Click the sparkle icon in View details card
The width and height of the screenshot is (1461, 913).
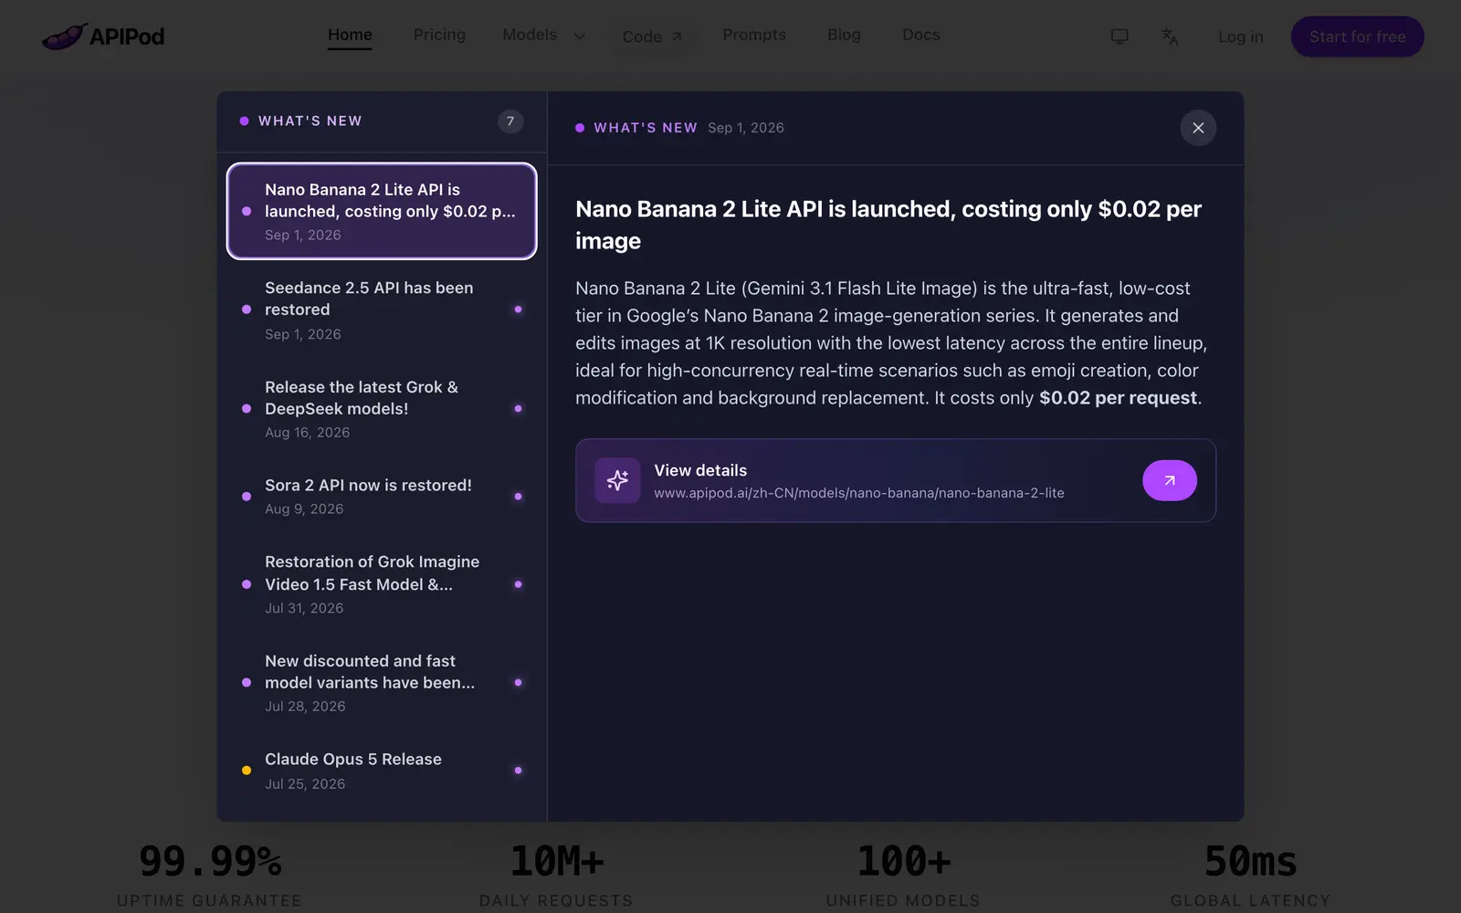(x=617, y=480)
